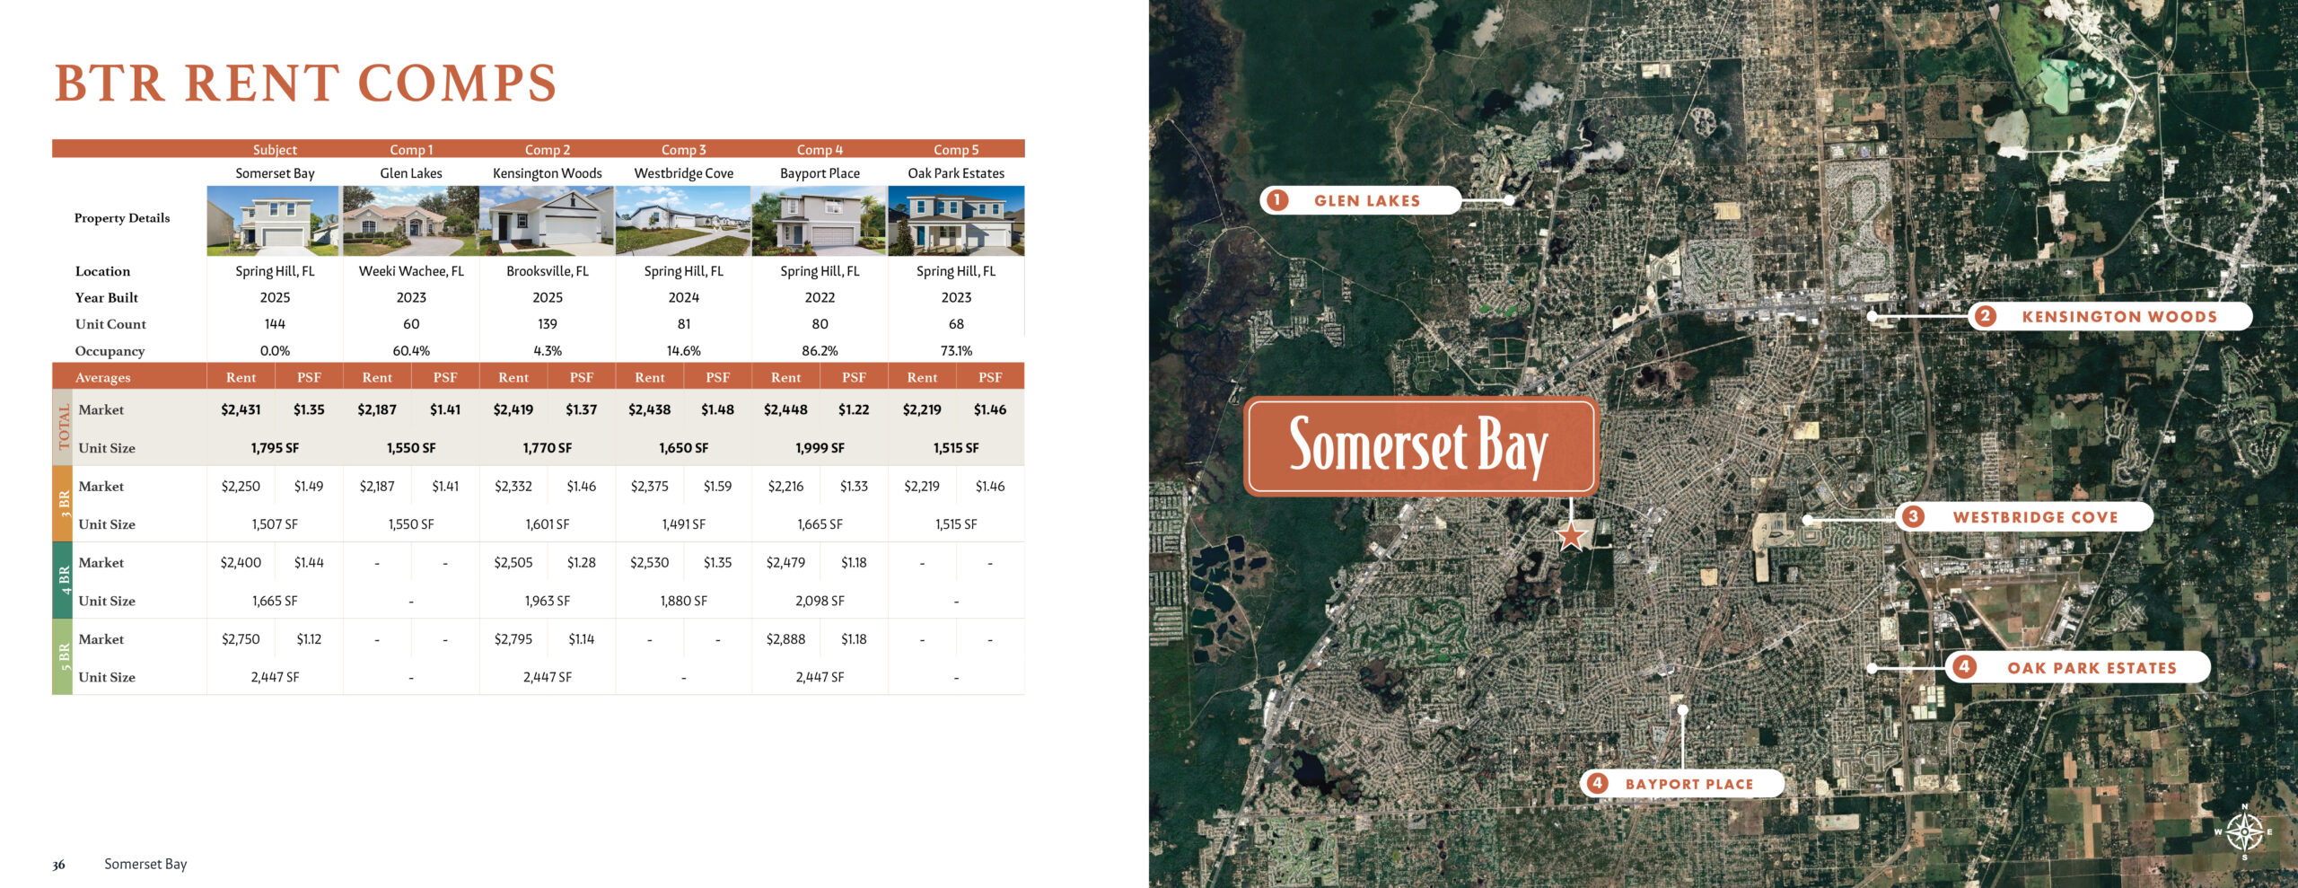Click the Comp 4 column header
The image size is (2298, 888).
820,149
